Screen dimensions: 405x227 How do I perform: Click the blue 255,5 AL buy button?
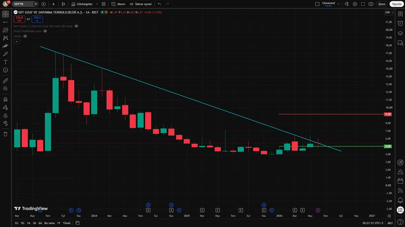click(x=37, y=19)
